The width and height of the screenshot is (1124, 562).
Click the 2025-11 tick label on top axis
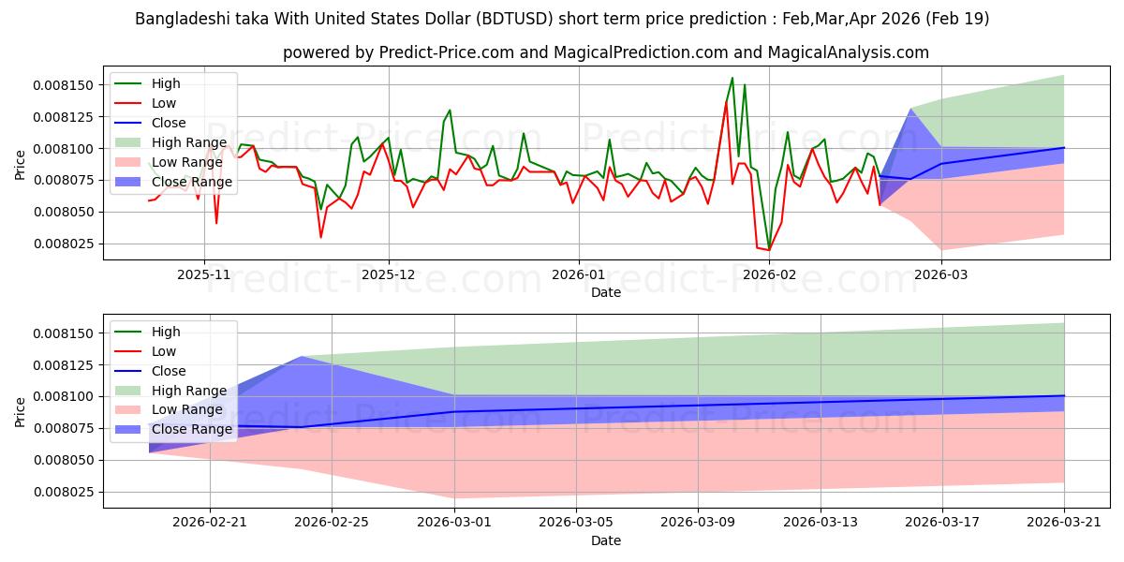[x=204, y=274]
